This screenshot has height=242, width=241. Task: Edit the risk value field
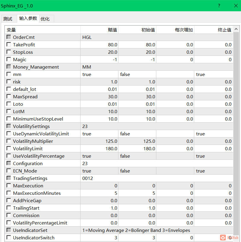(99, 82)
